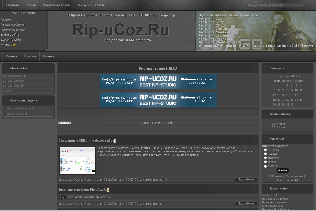The image size is (316, 211).
Task: Choose the 'Неплохо' radio button
Action: coord(265,158)
